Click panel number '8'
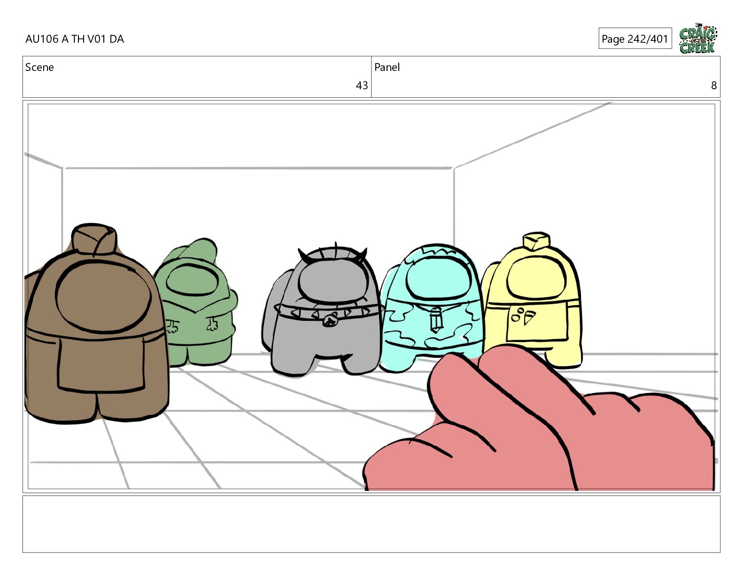The image size is (744, 575). coord(713,85)
